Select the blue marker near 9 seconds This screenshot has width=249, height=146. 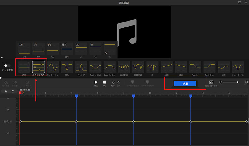pyautogui.click(x=134, y=96)
